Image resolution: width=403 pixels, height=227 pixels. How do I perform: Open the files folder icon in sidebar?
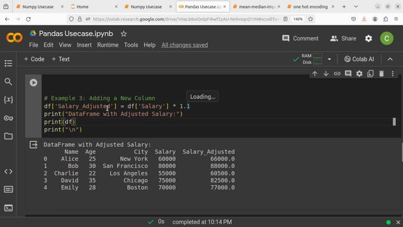pyautogui.click(x=8, y=136)
